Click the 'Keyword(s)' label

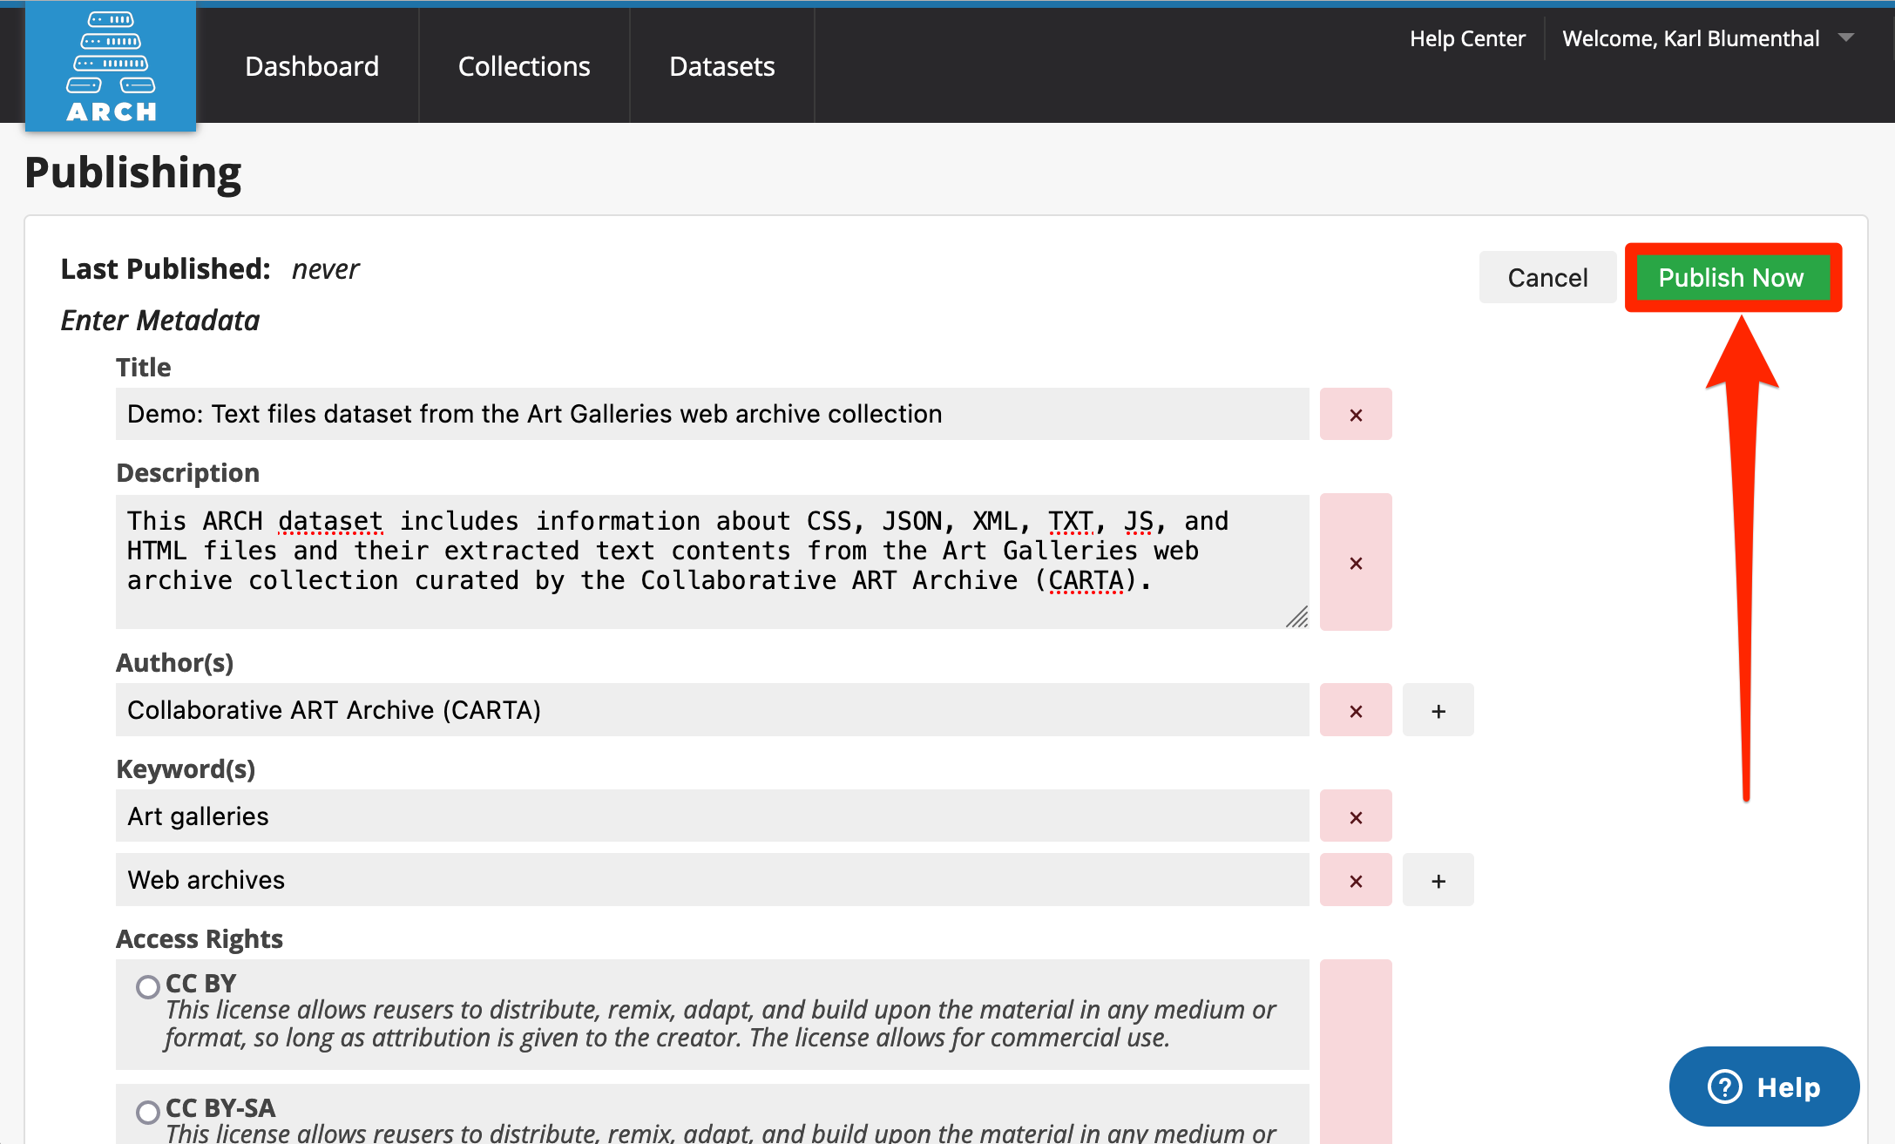click(x=186, y=769)
